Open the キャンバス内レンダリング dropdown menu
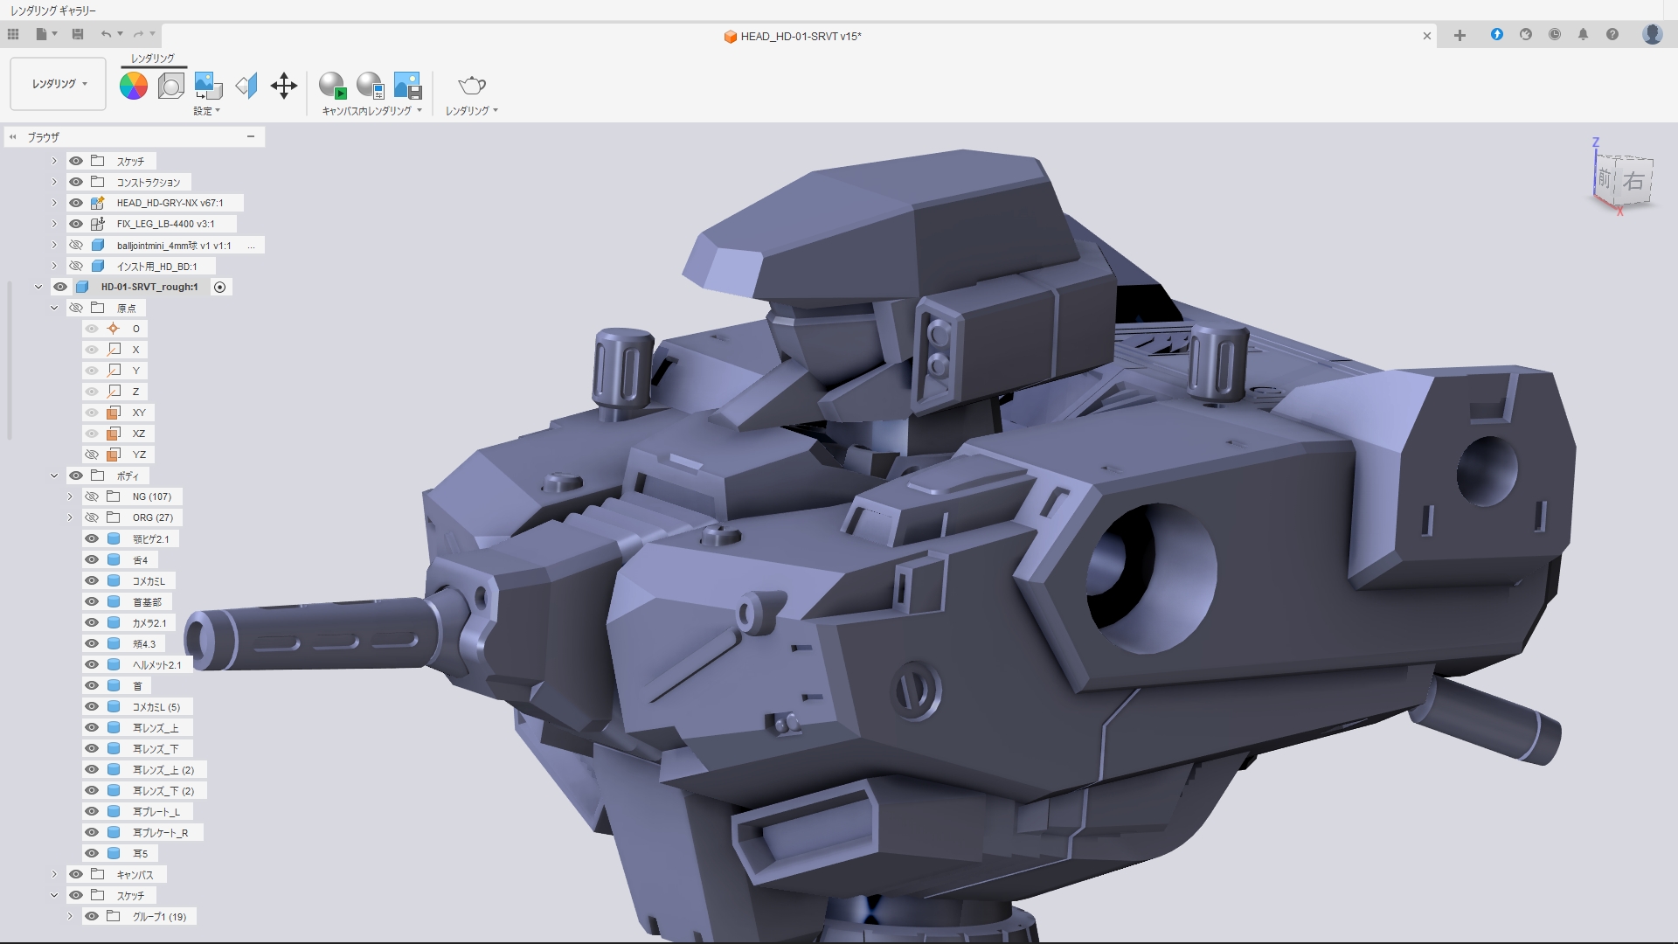The width and height of the screenshot is (1678, 944). [x=372, y=111]
